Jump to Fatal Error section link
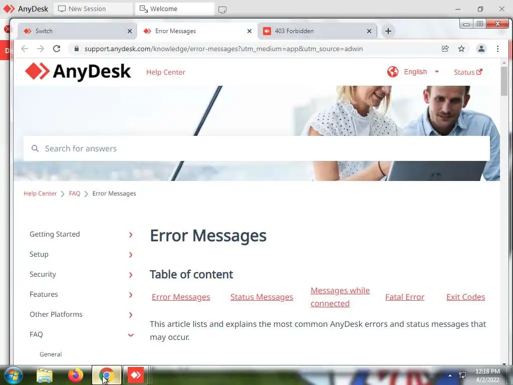 (405, 297)
